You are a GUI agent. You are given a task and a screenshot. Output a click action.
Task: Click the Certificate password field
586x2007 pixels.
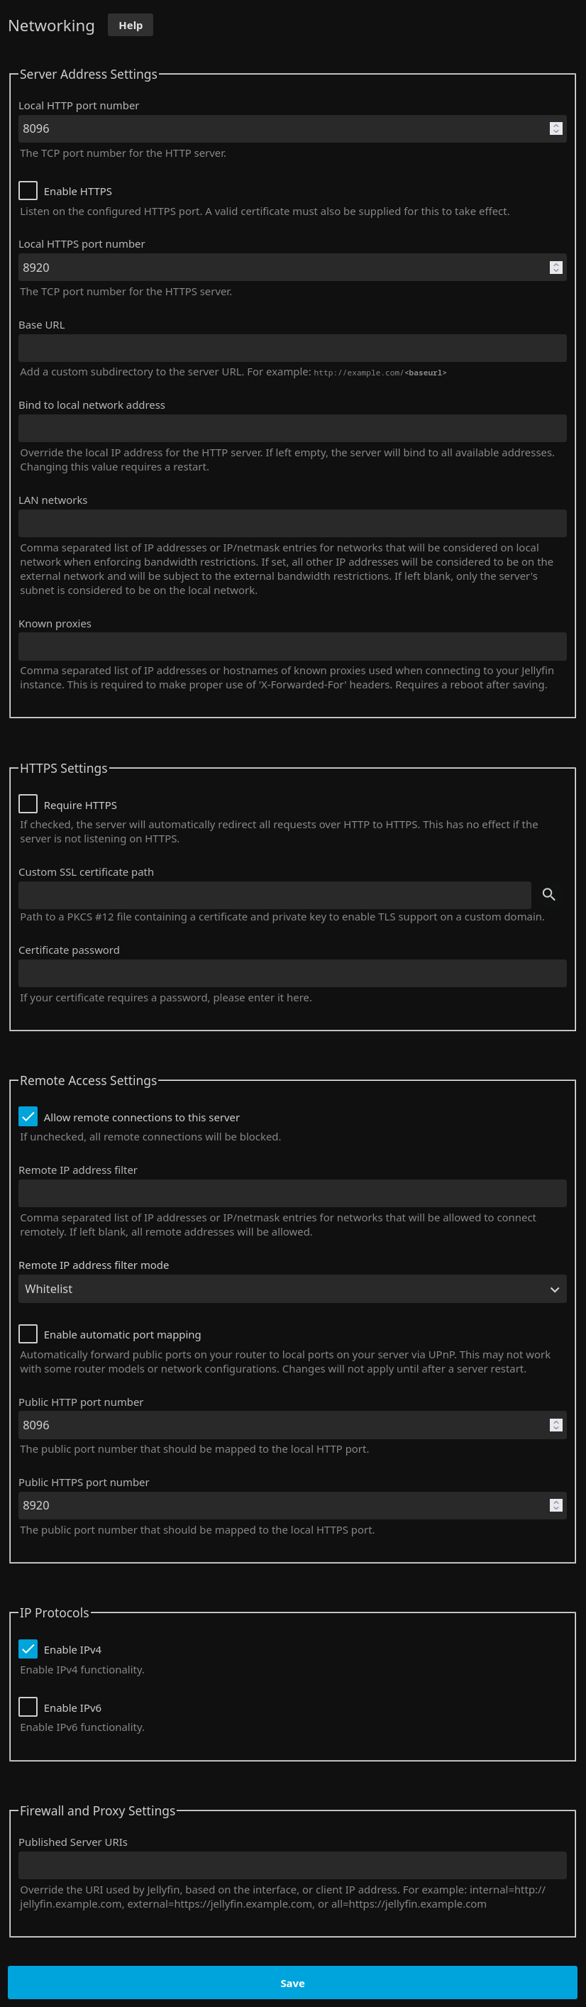coord(292,974)
